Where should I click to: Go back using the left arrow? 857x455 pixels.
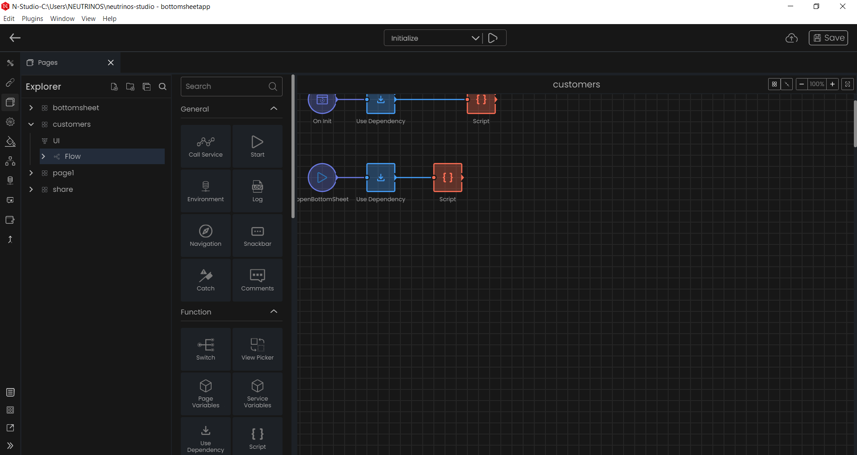coord(15,38)
